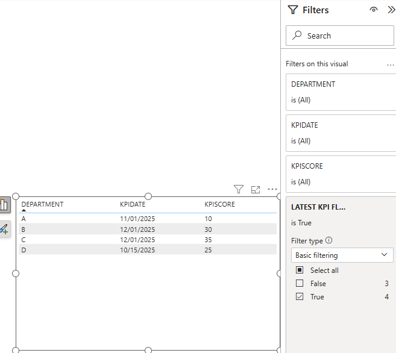Click the Filters funnel icon in pane header
This screenshot has width=396, height=353.
tap(293, 10)
